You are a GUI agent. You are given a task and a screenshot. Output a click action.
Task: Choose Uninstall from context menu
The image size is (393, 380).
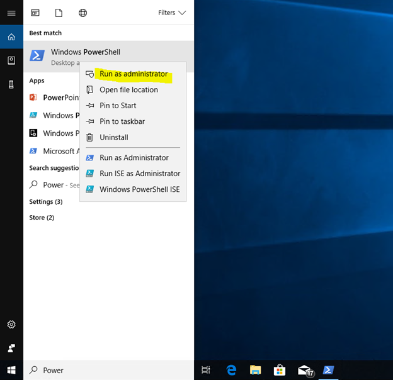pyautogui.click(x=133, y=137)
